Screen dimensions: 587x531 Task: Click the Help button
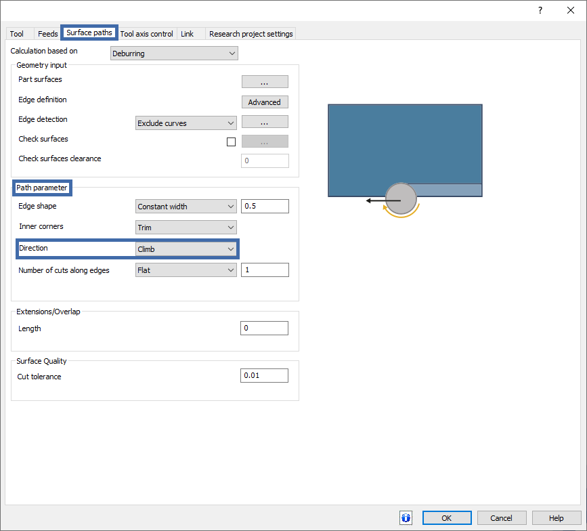pos(557,518)
